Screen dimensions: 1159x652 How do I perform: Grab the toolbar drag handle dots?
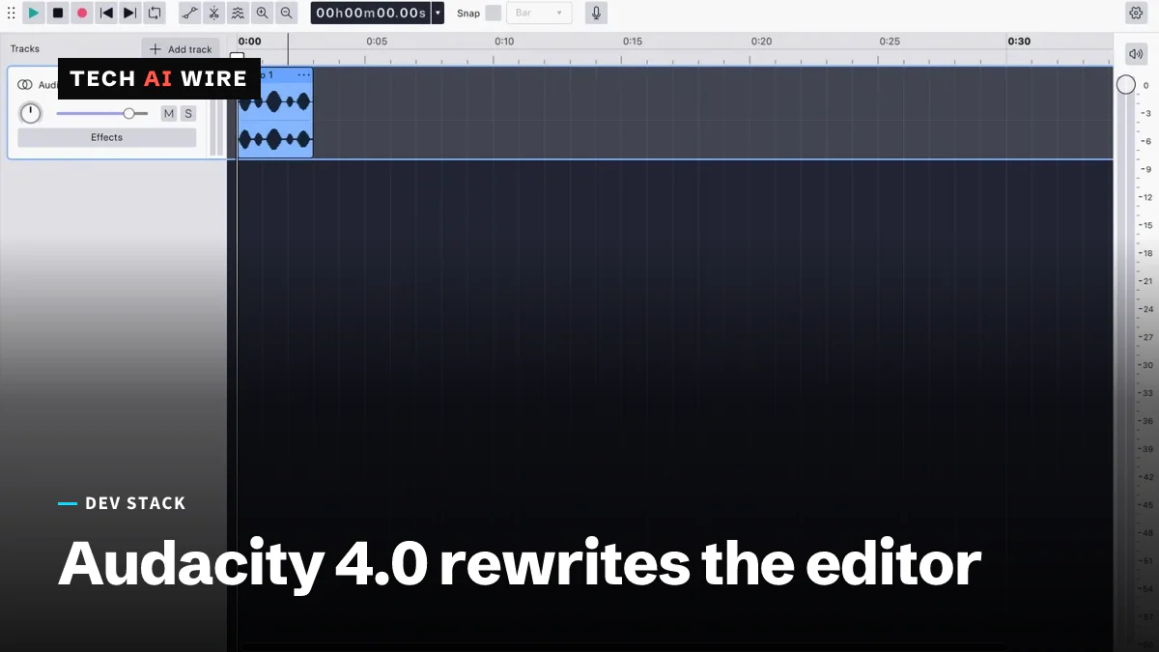point(12,13)
